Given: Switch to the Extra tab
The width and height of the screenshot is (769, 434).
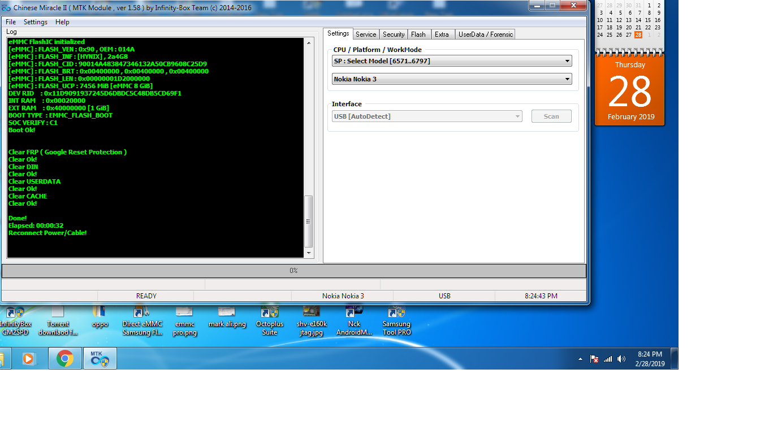Looking at the screenshot, I should point(442,34).
